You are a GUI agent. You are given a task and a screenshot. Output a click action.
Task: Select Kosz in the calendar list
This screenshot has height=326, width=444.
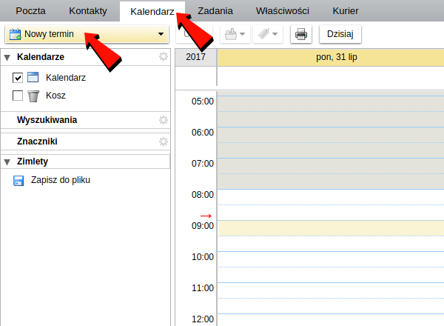tap(55, 96)
